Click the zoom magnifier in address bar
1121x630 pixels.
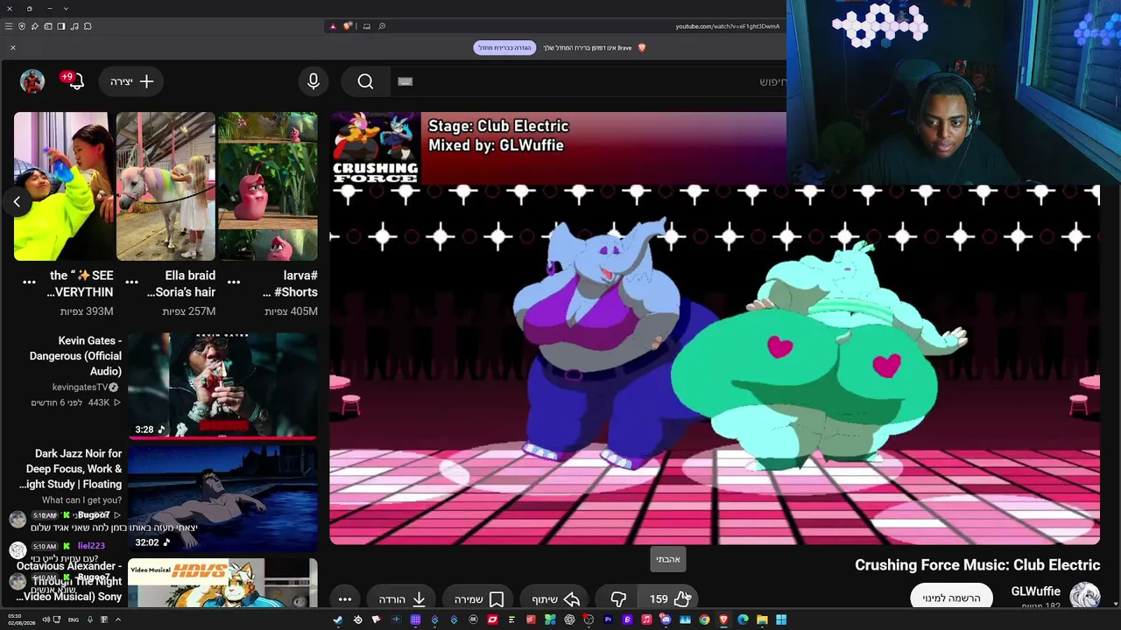[x=382, y=26]
